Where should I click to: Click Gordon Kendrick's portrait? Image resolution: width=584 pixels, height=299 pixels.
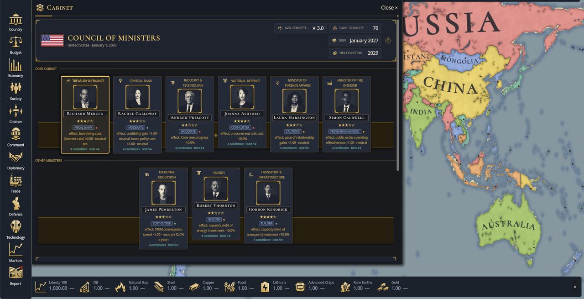pos(268,193)
